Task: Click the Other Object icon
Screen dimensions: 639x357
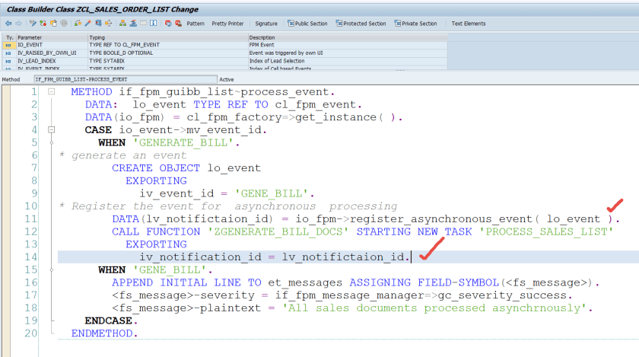Action: pyautogui.click(x=53, y=24)
